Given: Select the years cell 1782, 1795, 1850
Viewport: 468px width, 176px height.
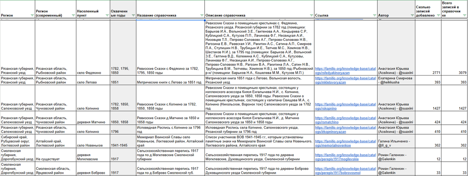Looking at the screenshot, I should coord(122,47).
